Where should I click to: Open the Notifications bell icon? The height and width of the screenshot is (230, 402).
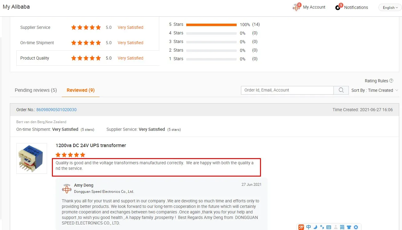coord(338,7)
